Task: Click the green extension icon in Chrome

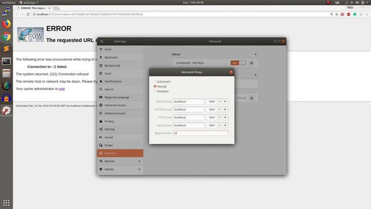Action: (355, 14)
